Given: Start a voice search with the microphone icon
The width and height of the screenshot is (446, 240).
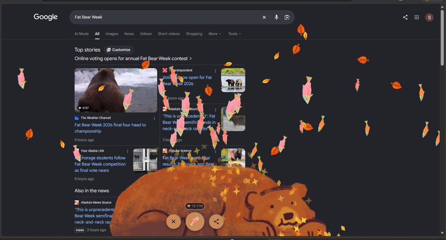Looking at the screenshot, I should 276,17.
